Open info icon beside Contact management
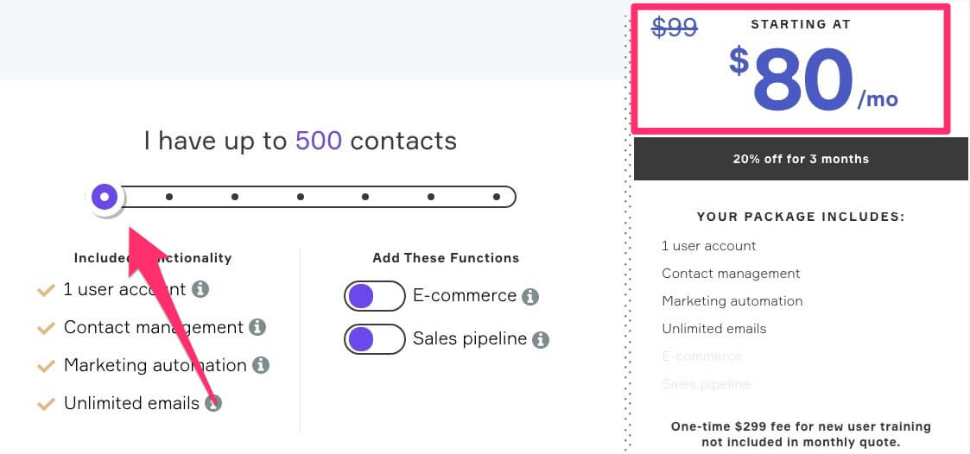The height and width of the screenshot is (454, 970). (x=257, y=327)
